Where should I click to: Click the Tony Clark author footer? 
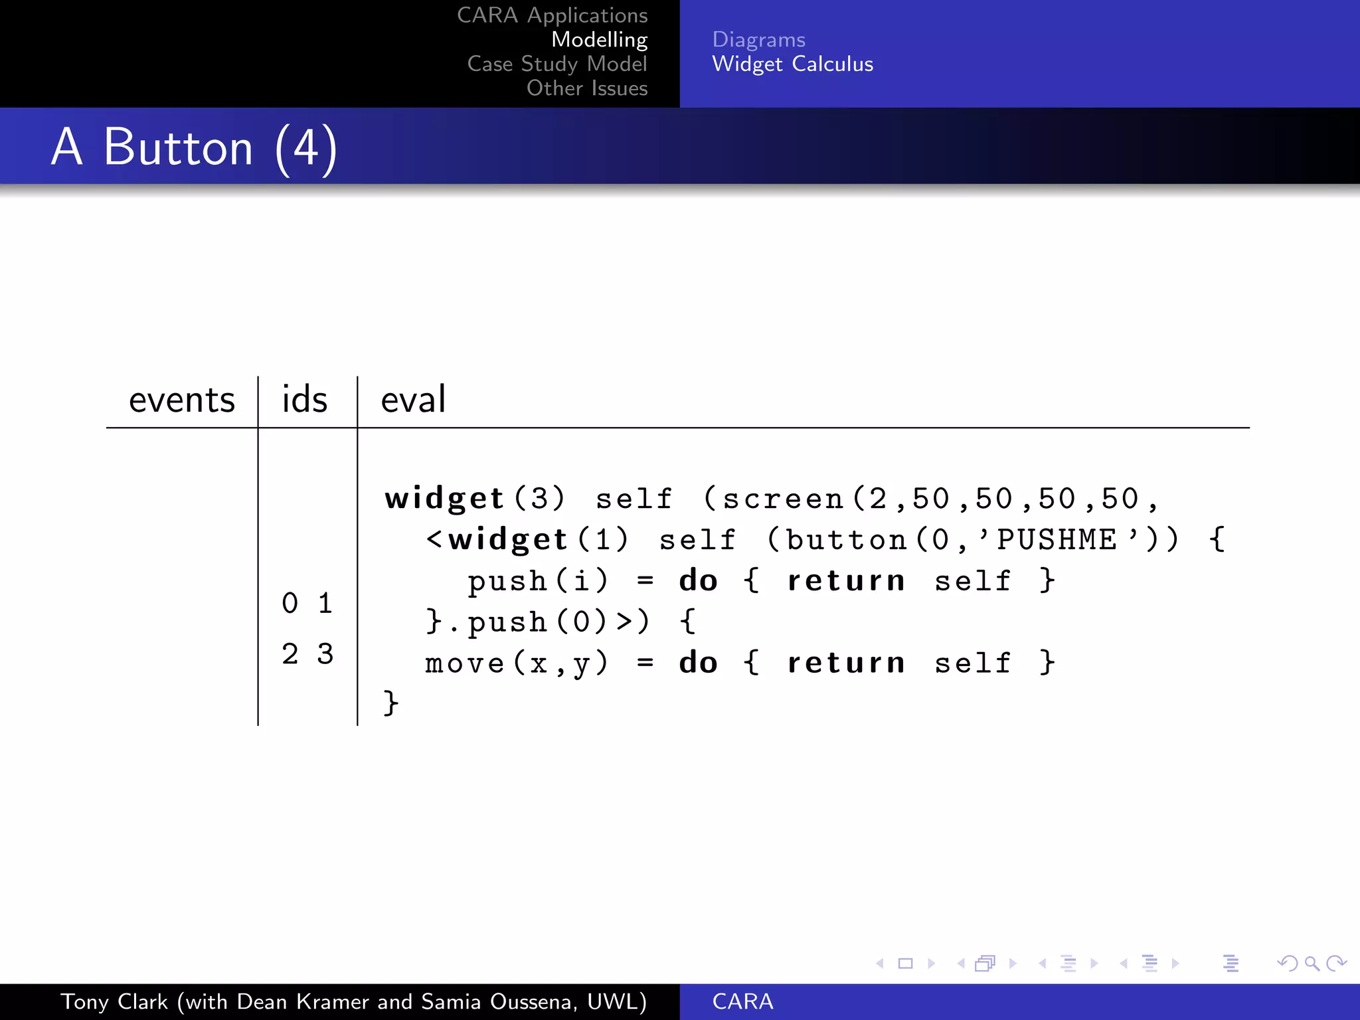pyautogui.click(x=353, y=1001)
